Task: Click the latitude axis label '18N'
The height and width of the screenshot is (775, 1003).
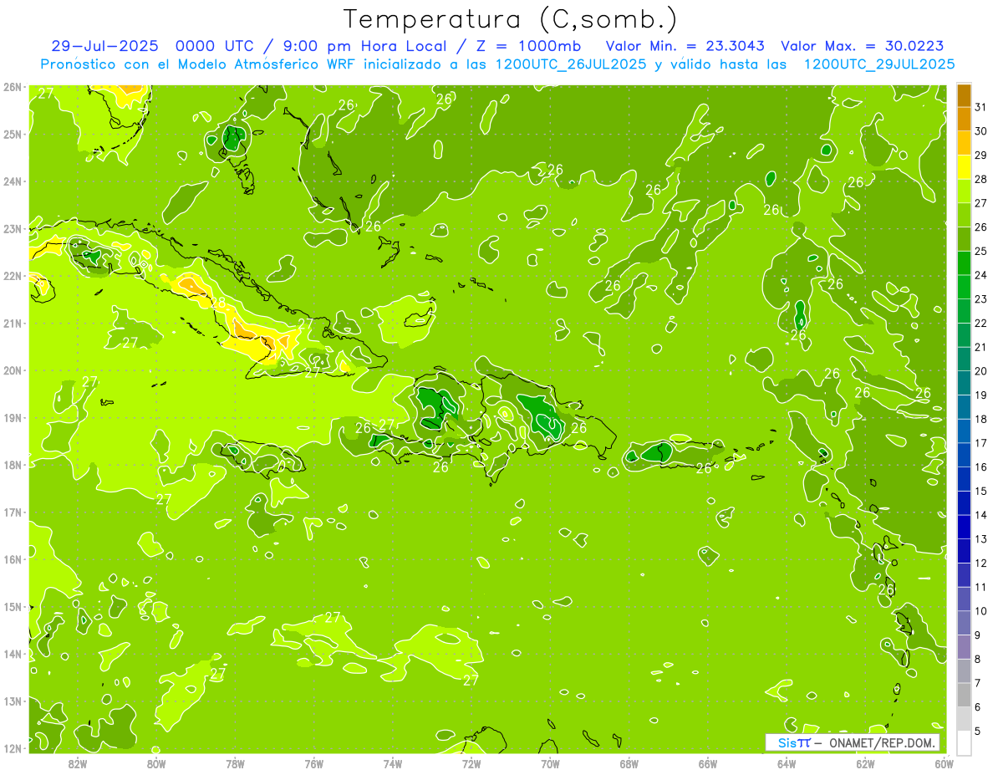Action: pos(12,465)
